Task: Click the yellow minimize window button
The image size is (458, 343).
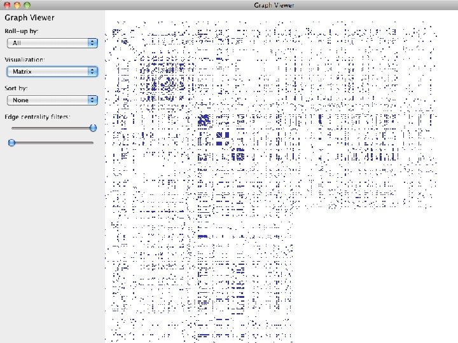Action: click(x=17, y=5)
